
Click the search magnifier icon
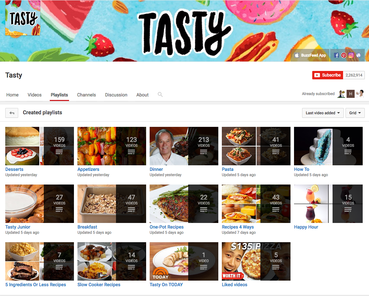pos(160,94)
